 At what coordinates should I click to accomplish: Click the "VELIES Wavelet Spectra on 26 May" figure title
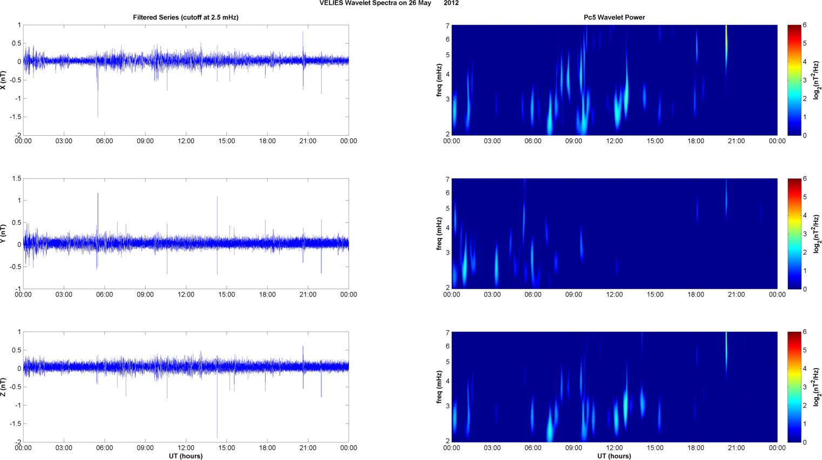click(375, 3)
